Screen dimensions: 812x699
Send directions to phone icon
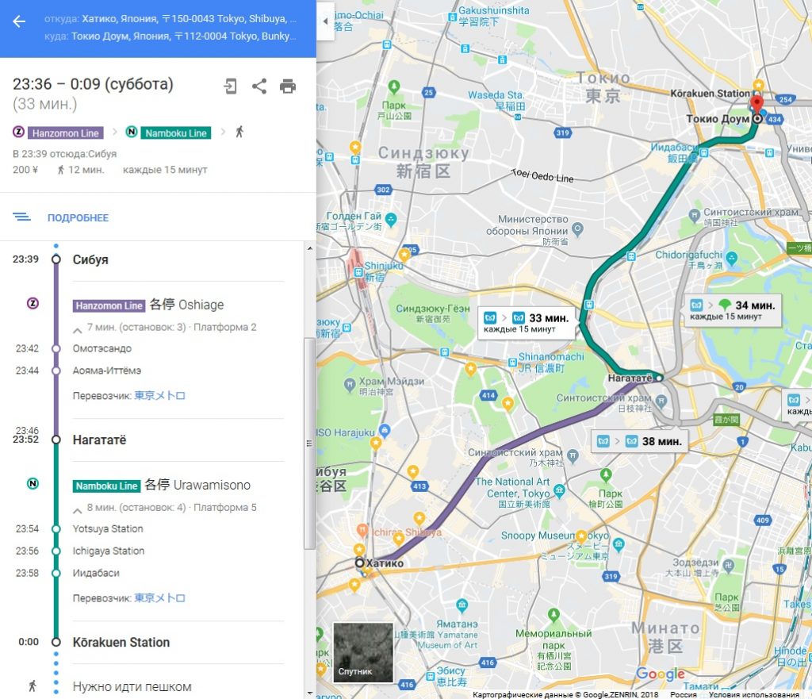[231, 86]
